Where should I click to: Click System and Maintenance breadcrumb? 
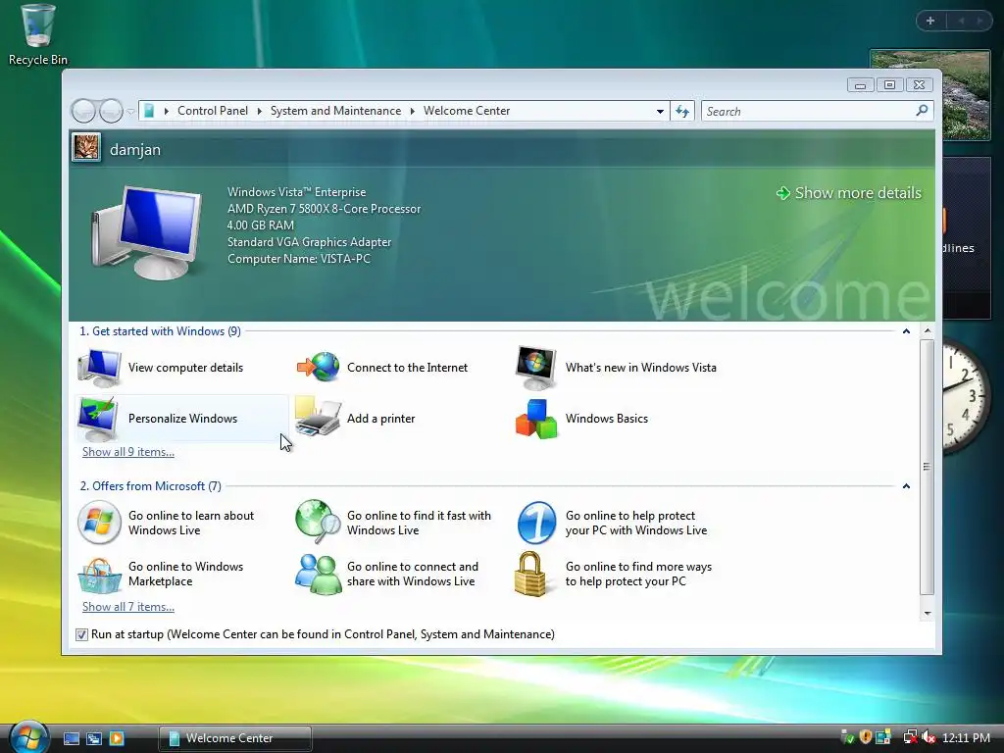(x=335, y=111)
